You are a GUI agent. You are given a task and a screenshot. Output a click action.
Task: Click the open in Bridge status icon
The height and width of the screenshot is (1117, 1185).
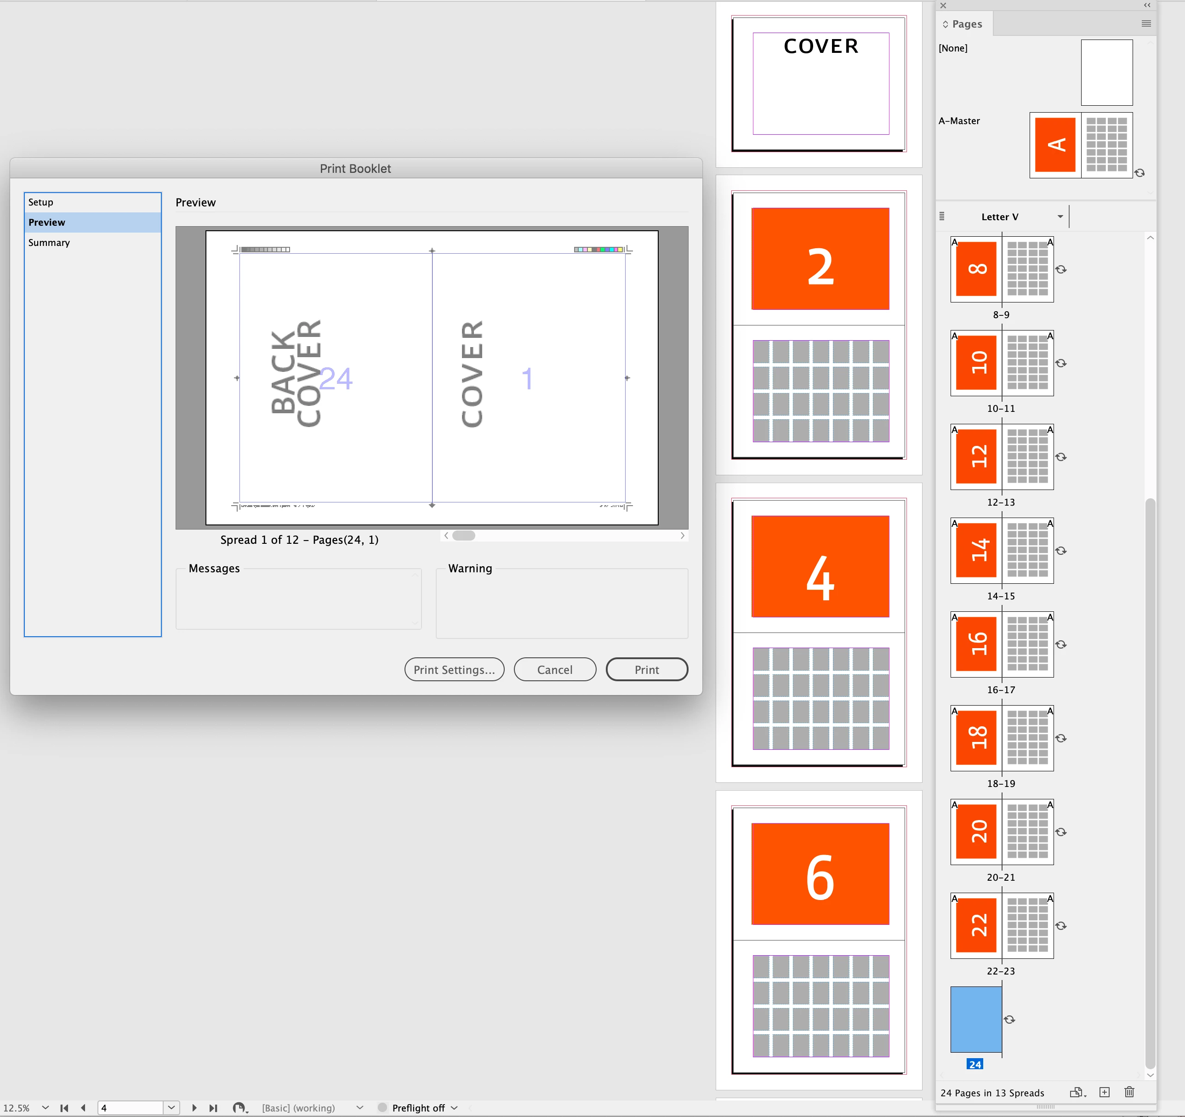point(239,1108)
